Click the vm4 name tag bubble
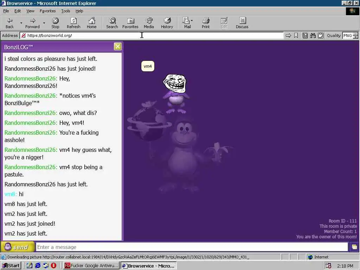The height and width of the screenshot is (270, 360). (148, 66)
